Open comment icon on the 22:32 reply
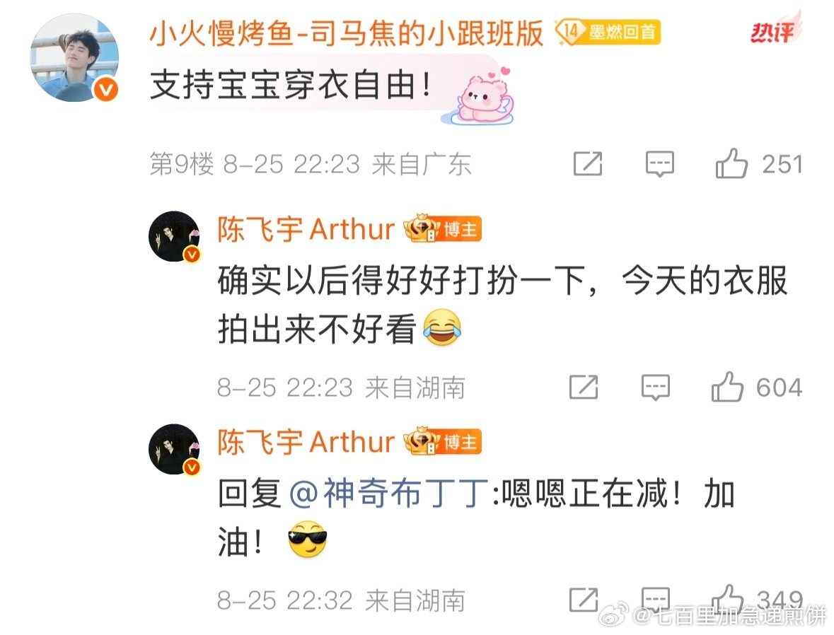834x635 pixels. point(655,600)
